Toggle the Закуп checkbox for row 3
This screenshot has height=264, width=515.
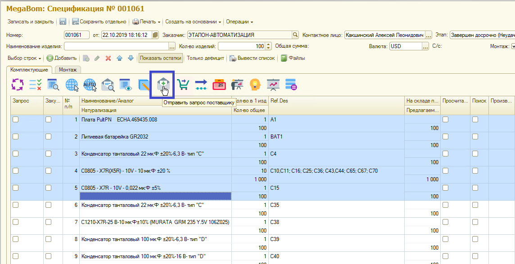[x=49, y=154]
